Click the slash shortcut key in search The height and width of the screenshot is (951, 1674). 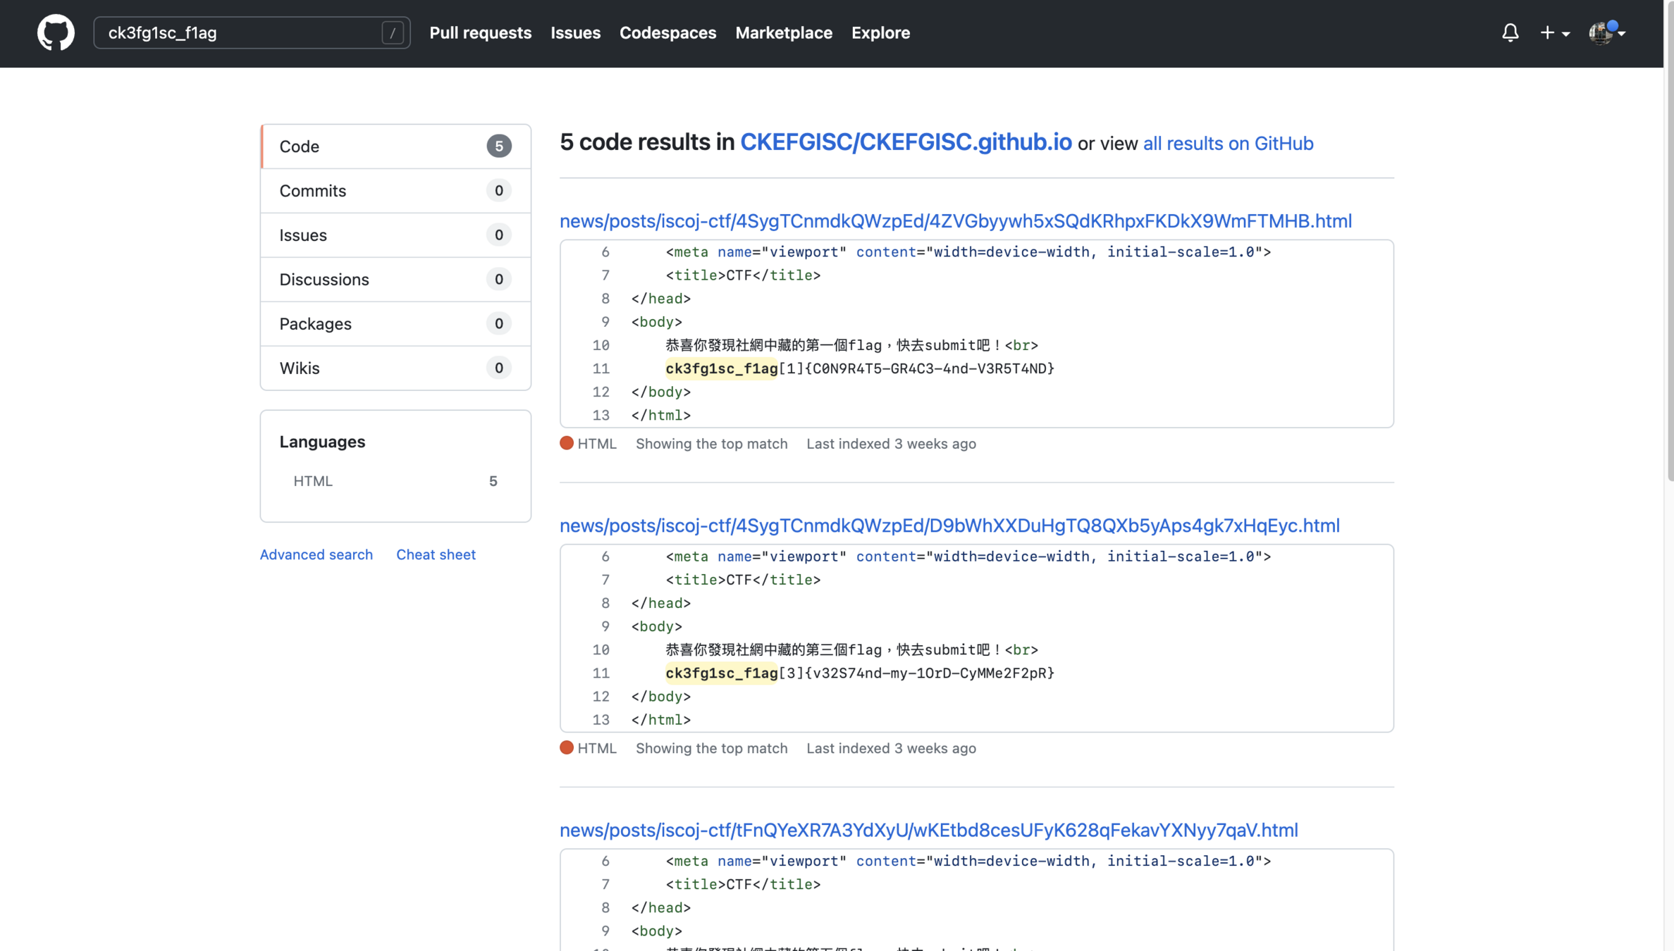tap(393, 32)
